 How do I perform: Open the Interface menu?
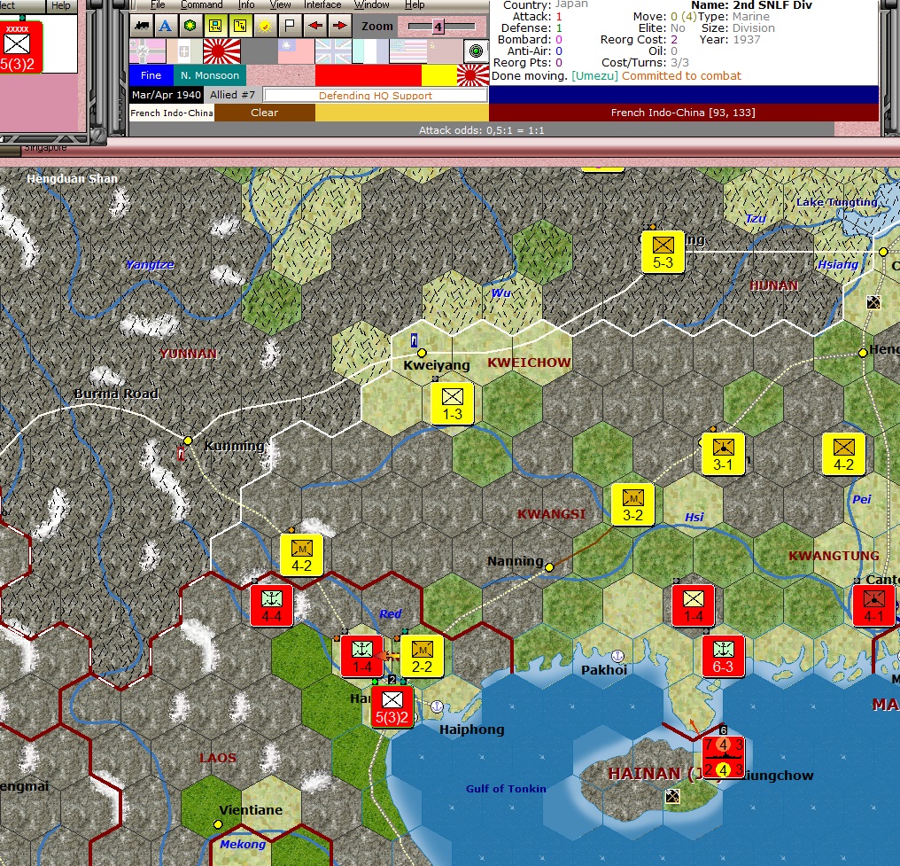322,4
